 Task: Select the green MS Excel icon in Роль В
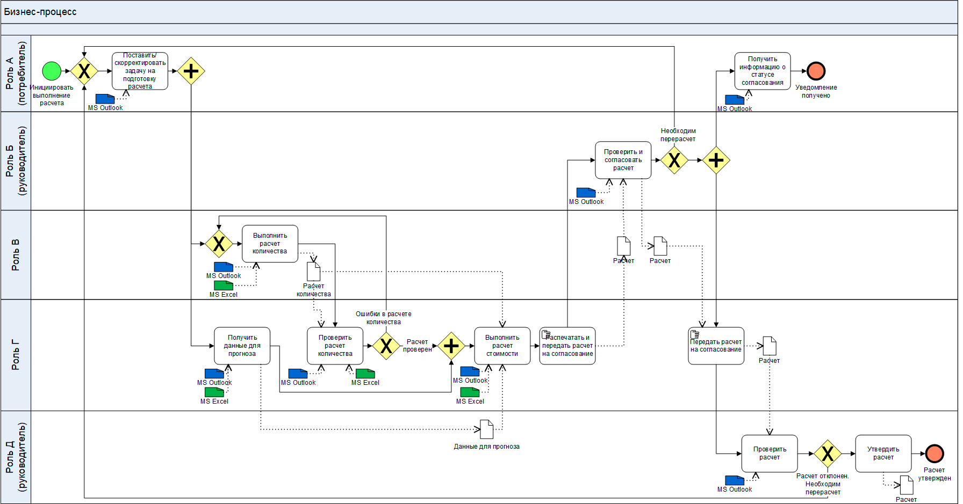click(x=224, y=286)
